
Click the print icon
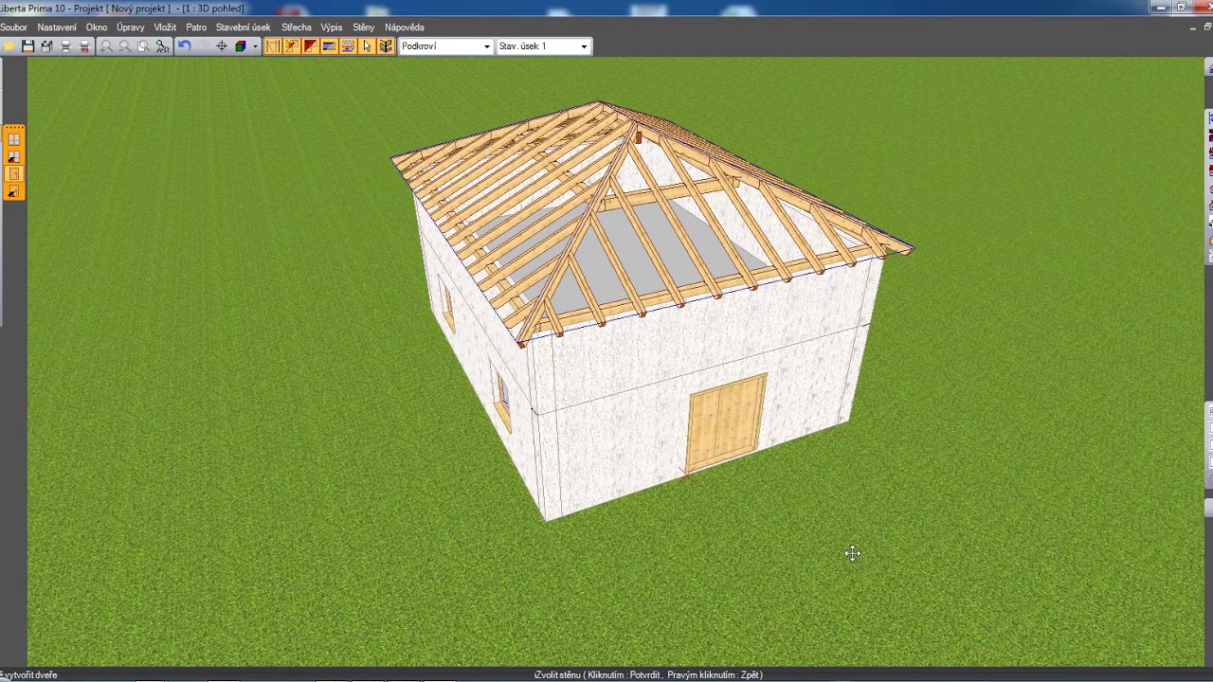(65, 46)
